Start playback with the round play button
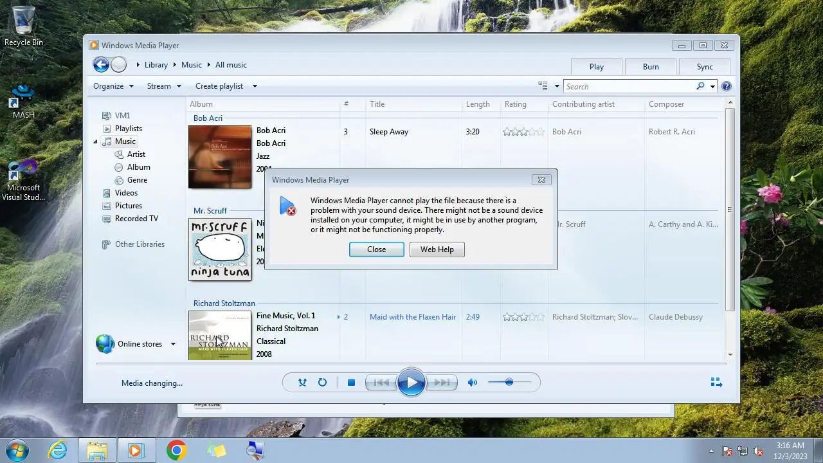 tap(411, 383)
